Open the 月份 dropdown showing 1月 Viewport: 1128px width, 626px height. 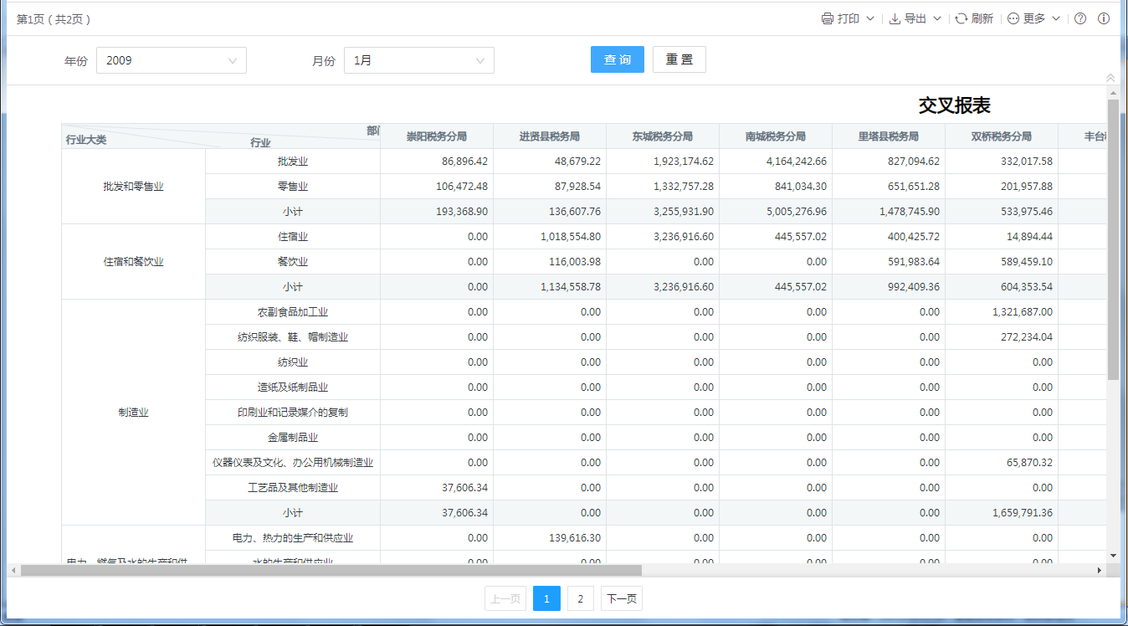coord(418,60)
